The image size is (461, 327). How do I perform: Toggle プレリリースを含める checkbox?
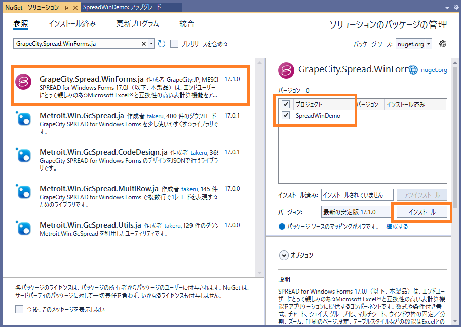tap(174, 44)
